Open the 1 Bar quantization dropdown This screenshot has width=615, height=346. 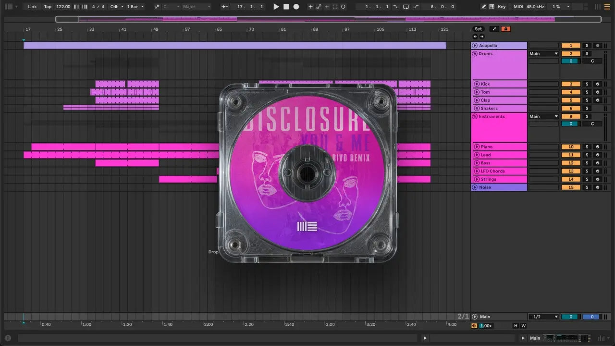[x=135, y=7]
